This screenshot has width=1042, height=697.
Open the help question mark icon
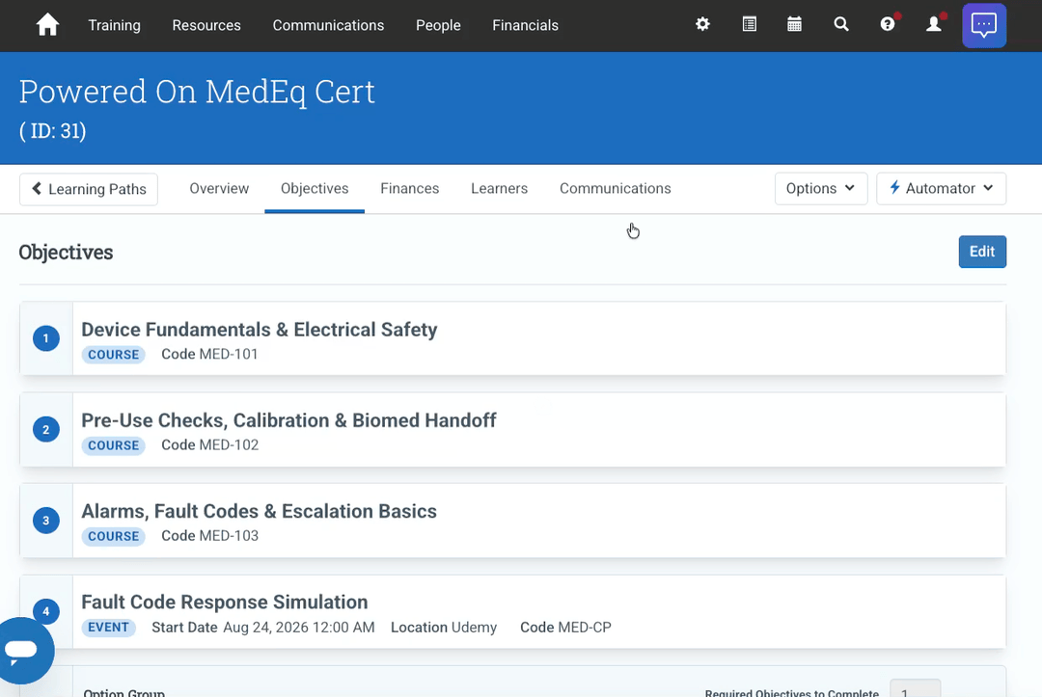click(x=888, y=23)
